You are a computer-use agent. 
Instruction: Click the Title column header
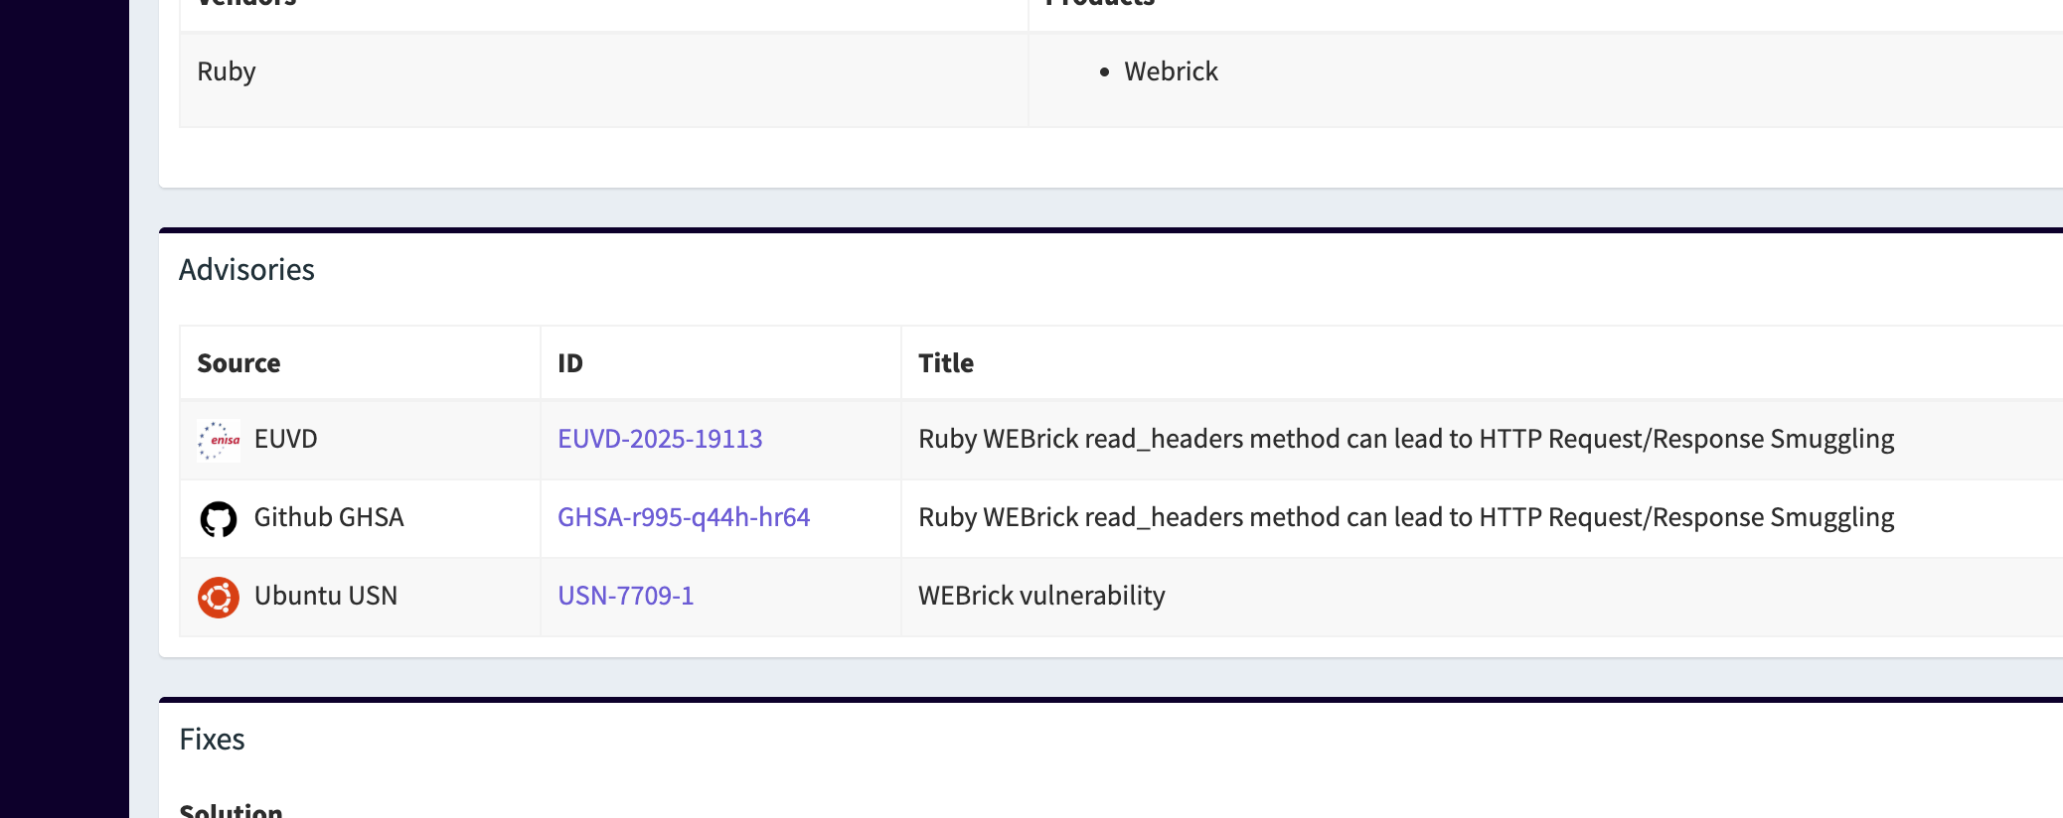click(946, 363)
